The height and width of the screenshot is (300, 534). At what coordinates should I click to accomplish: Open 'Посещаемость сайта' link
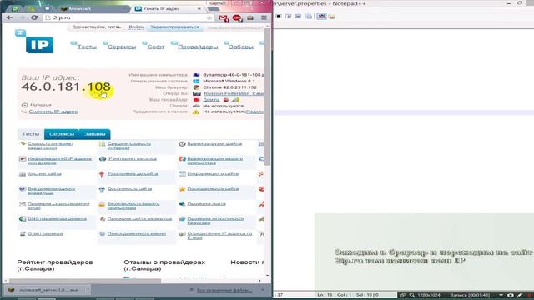pyautogui.click(x=213, y=188)
